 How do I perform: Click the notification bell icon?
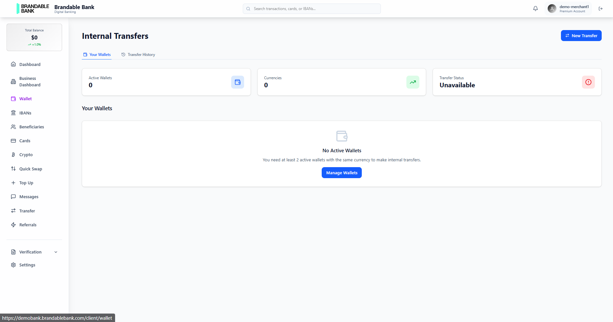click(x=535, y=8)
